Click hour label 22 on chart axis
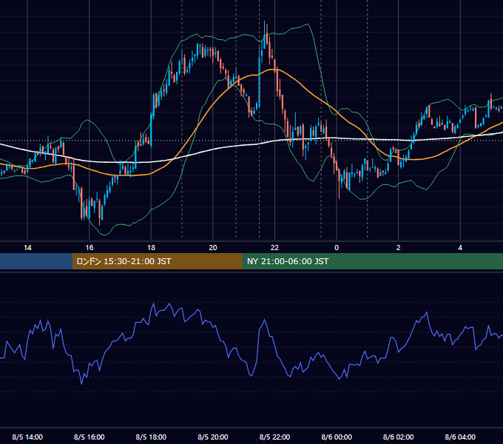Viewport: 503px width, 444px height. coord(274,248)
